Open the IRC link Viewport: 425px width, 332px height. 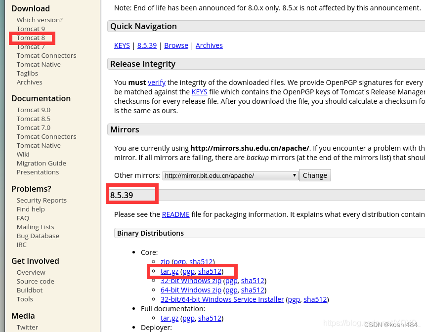[21, 245]
